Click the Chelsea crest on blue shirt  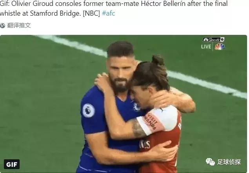point(136,107)
